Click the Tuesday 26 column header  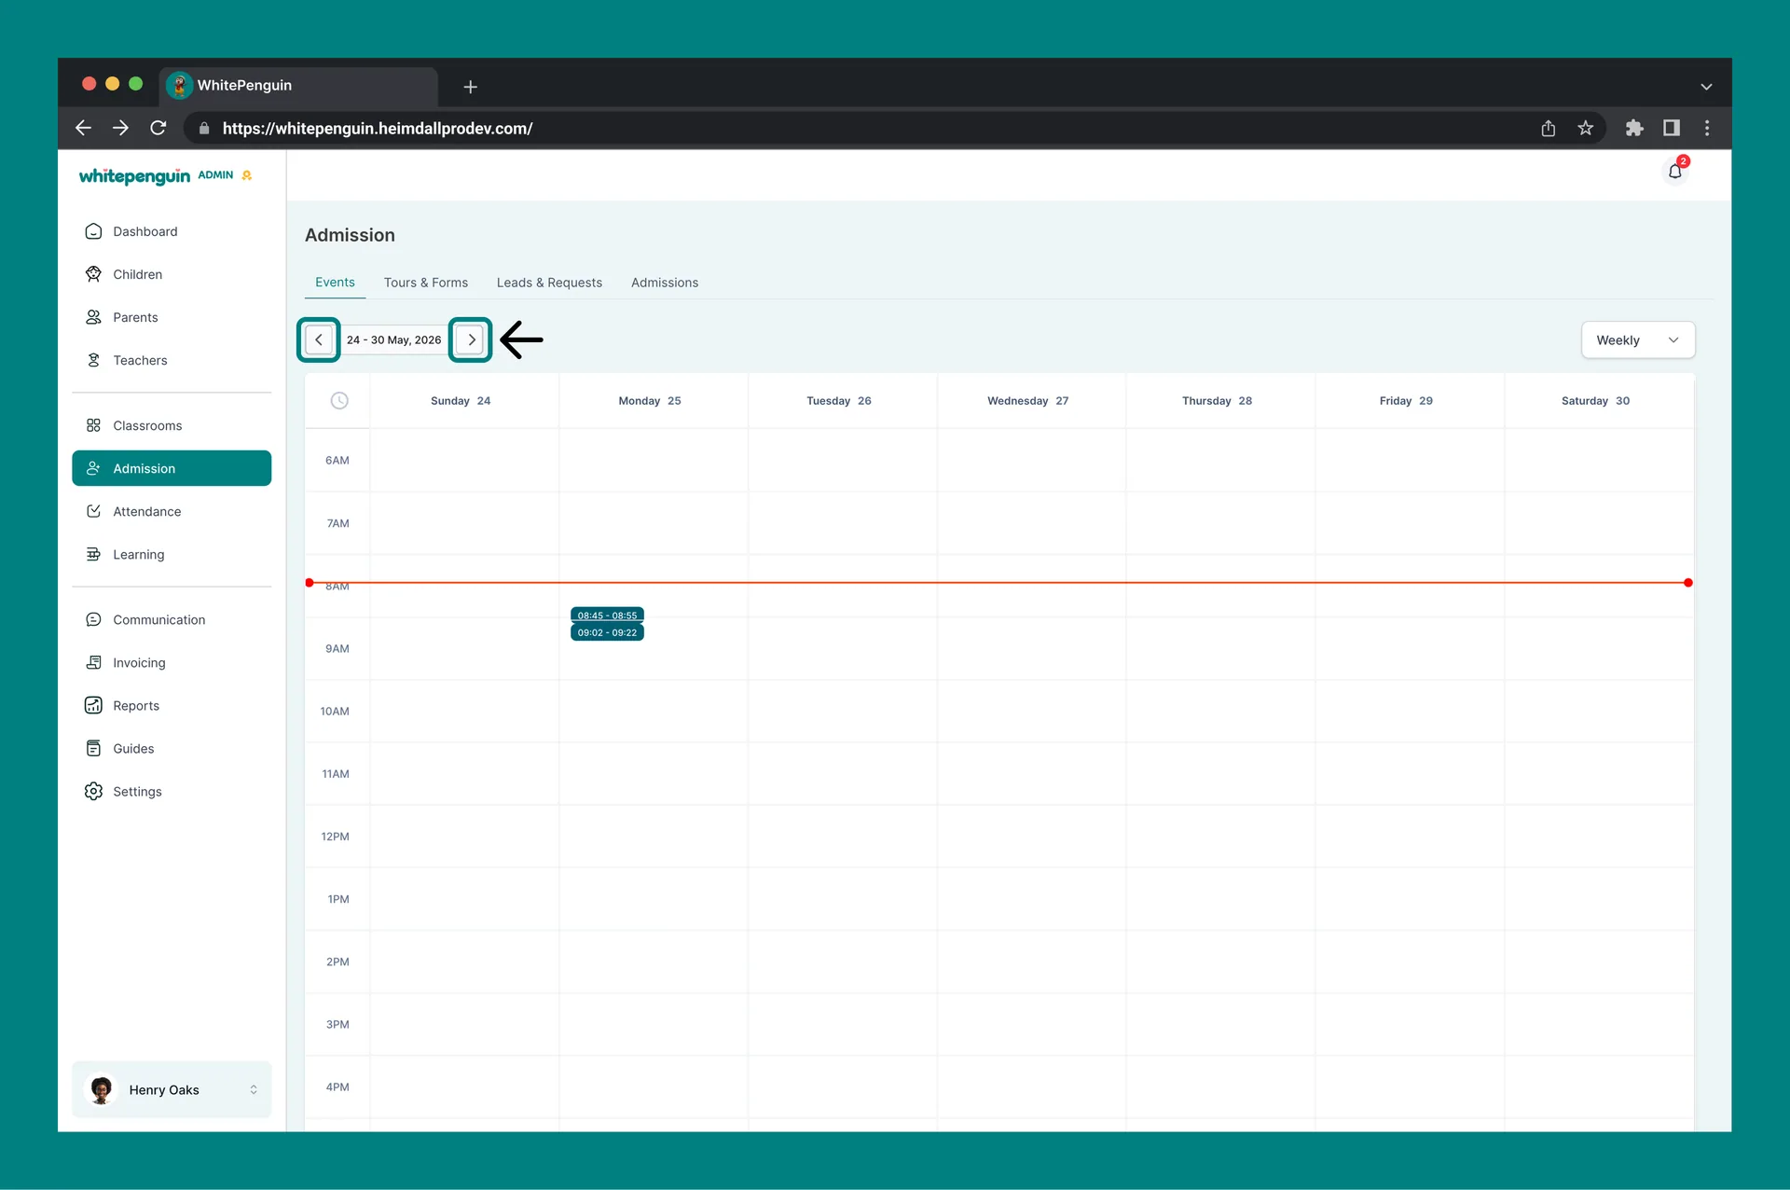tap(839, 401)
